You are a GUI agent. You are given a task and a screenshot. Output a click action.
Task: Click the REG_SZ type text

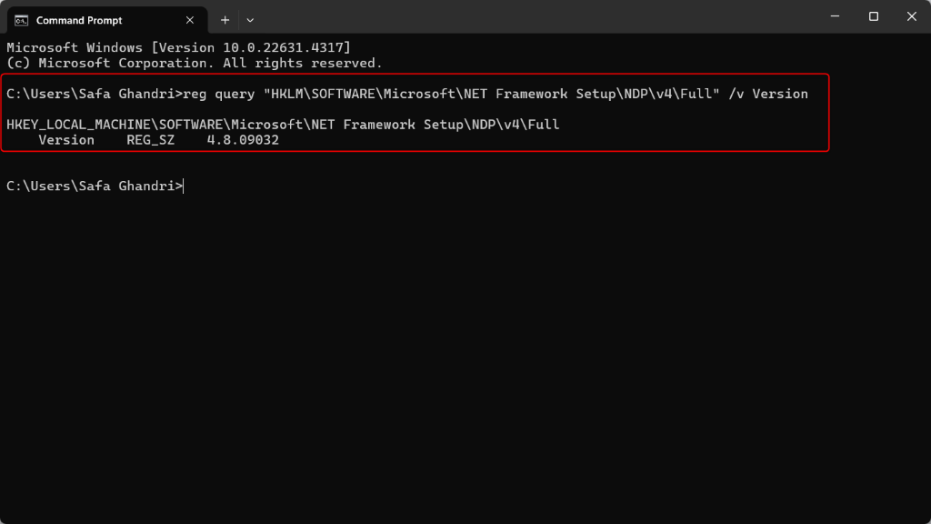[151, 140]
